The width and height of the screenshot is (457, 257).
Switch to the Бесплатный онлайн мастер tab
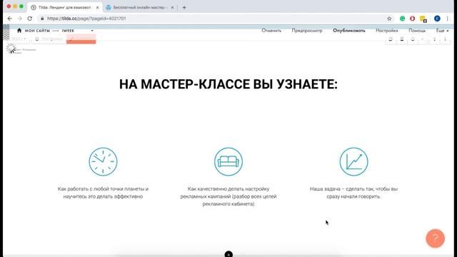click(x=140, y=7)
